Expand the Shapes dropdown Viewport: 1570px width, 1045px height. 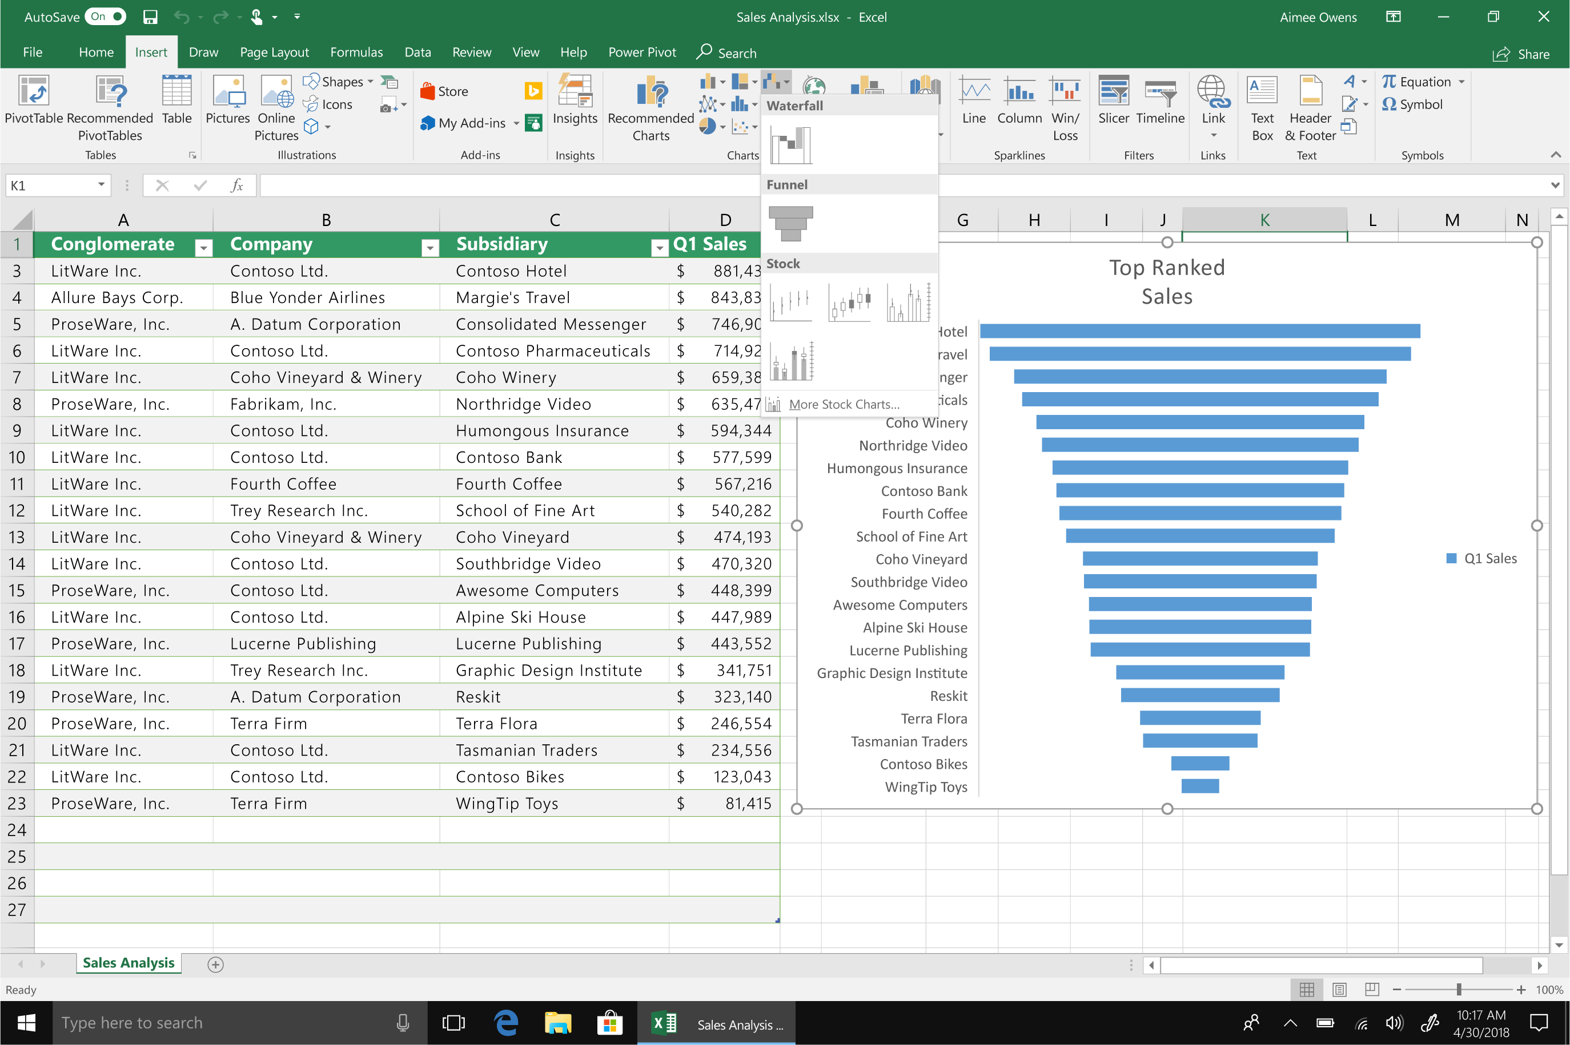click(x=370, y=81)
